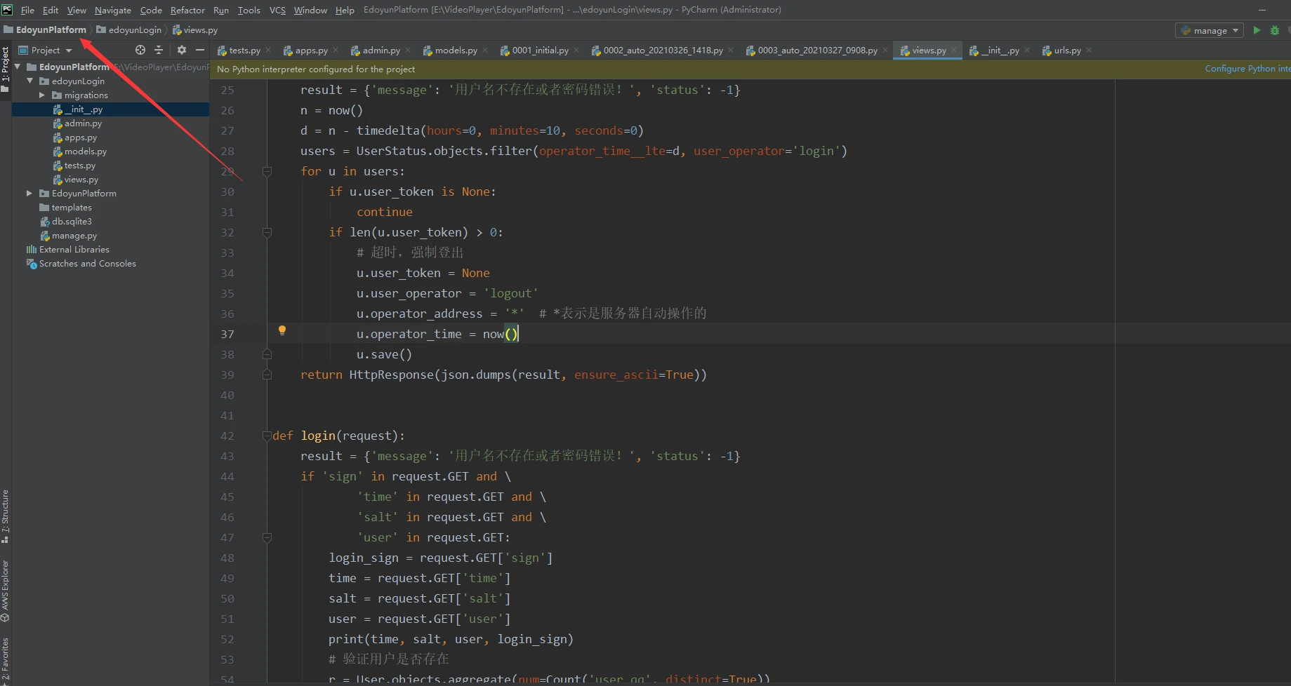Collapse all nodes in the Project panel
Viewport: 1291px width, 686px height.
click(159, 50)
